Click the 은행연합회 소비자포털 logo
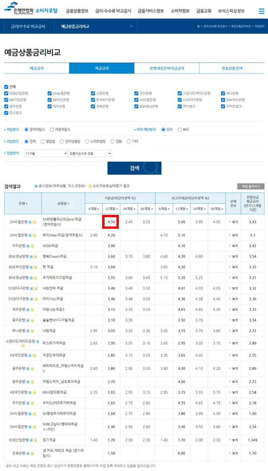This screenshot has width=268, height=471. tap(30, 9)
